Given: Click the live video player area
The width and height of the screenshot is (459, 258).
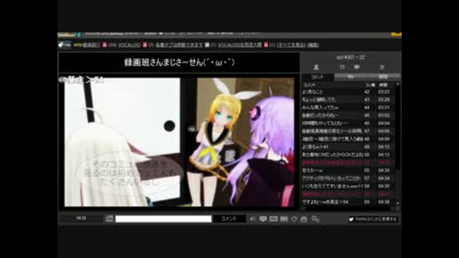Looking at the screenshot, I should (179, 142).
